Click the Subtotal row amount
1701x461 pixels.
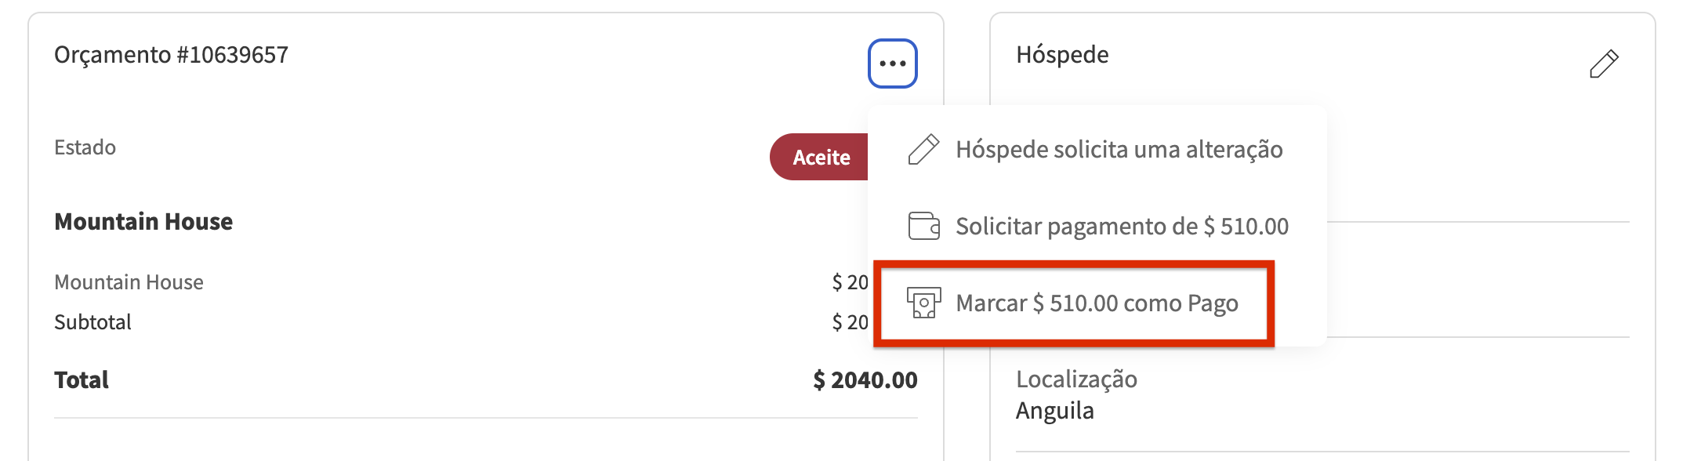[x=850, y=322]
